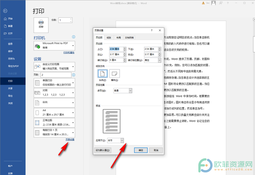This screenshot has height=175, width=255.
Task: Click the Cancel button in Page Setup
Action: [x=156, y=150]
